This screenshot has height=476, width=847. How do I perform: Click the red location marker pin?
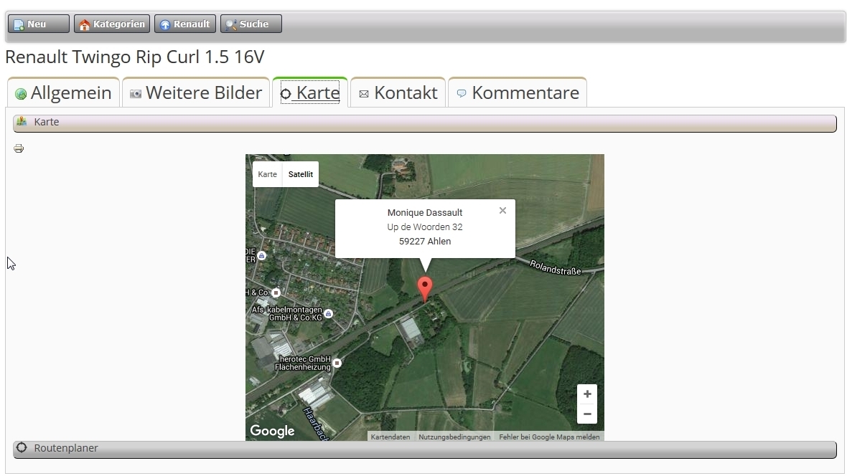click(x=425, y=289)
